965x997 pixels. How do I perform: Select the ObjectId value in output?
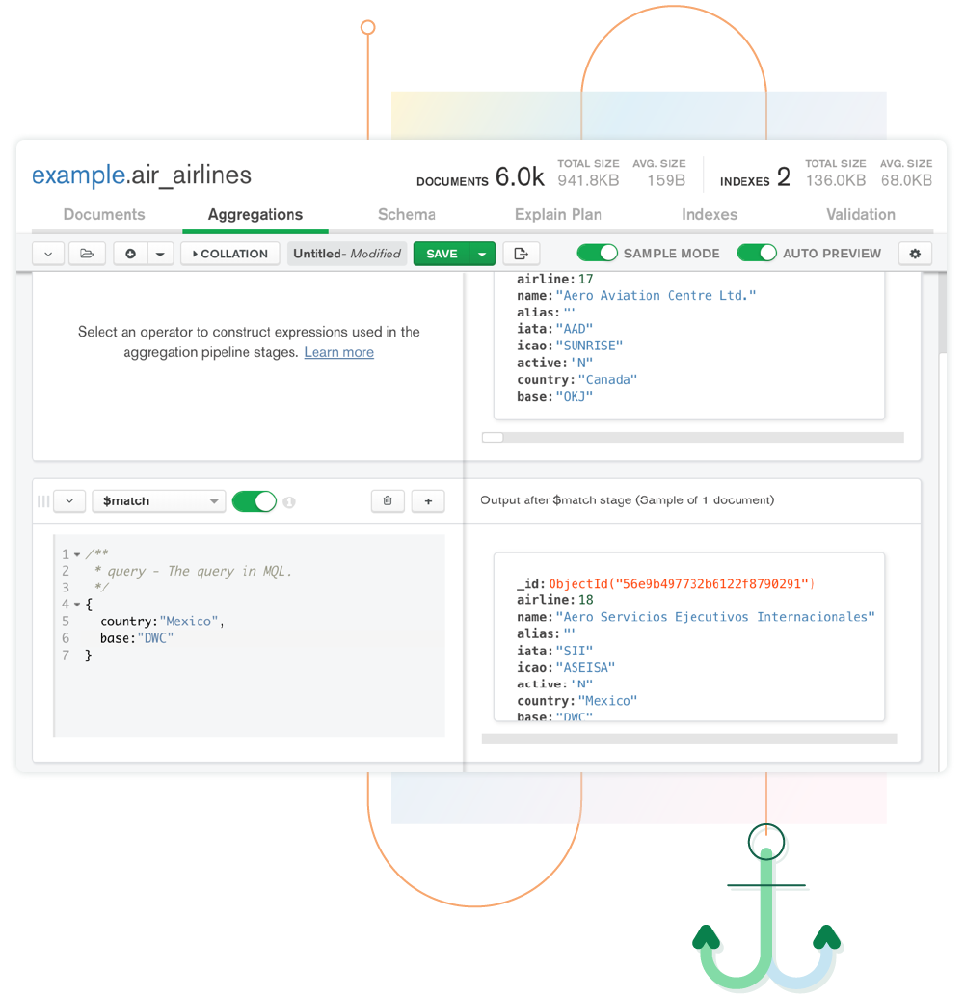(682, 583)
